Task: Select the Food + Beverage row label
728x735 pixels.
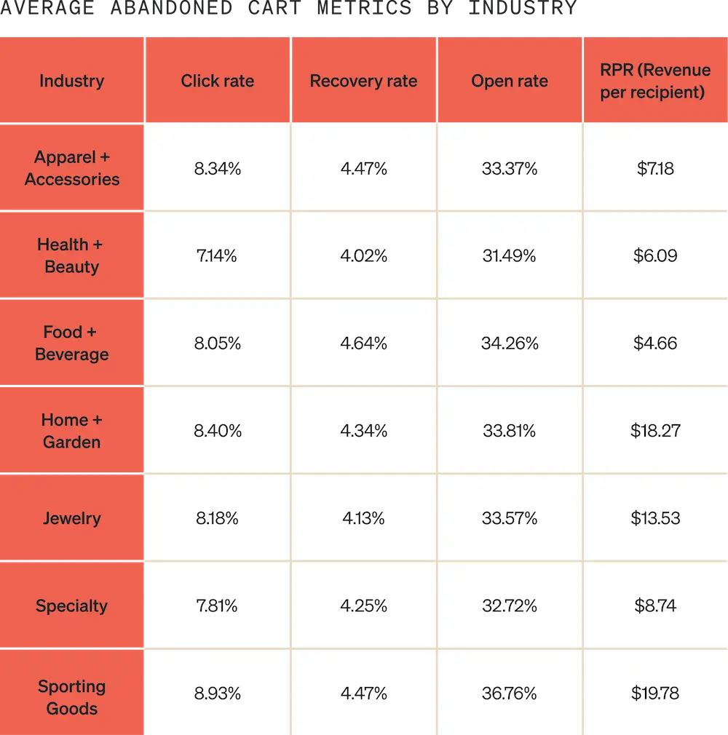Action: [x=71, y=343]
